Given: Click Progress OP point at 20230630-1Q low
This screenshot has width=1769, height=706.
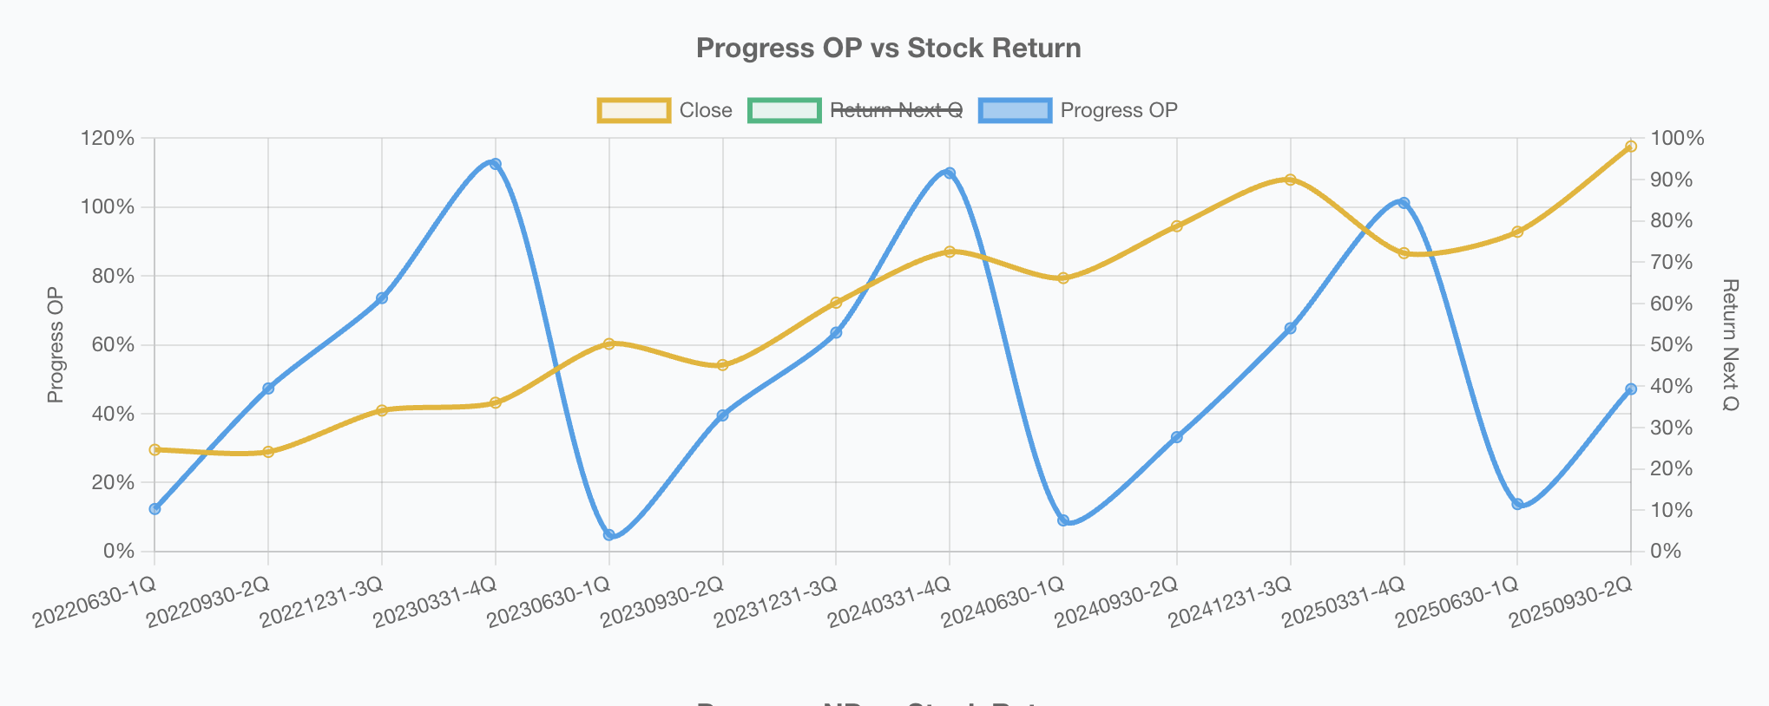Looking at the screenshot, I should point(609,535).
